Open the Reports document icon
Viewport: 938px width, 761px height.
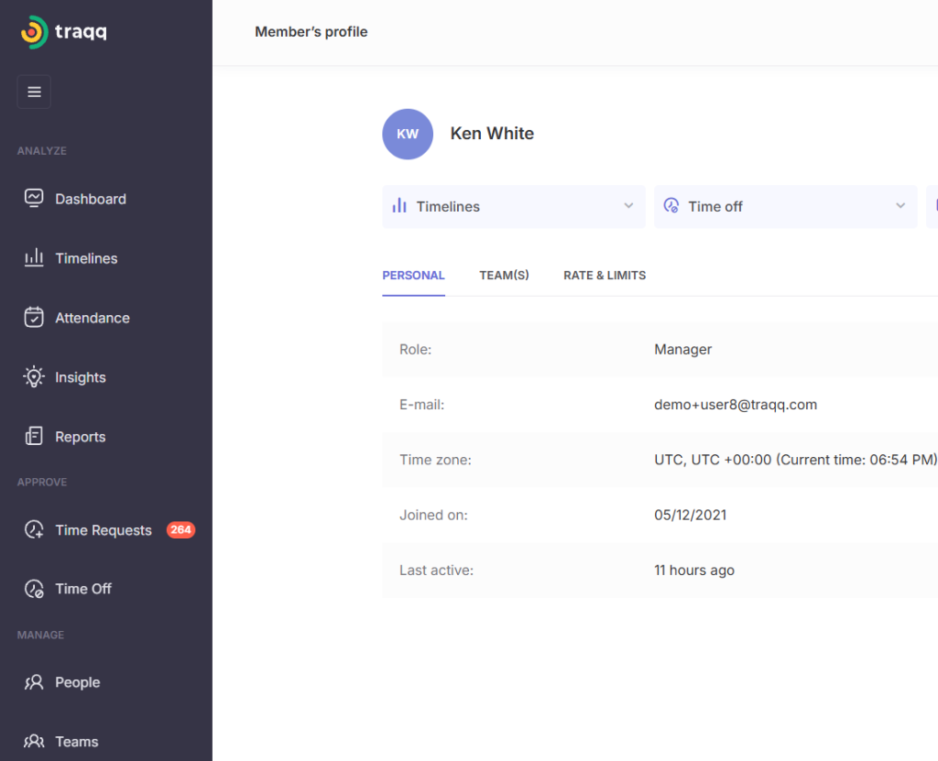tap(34, 437)
